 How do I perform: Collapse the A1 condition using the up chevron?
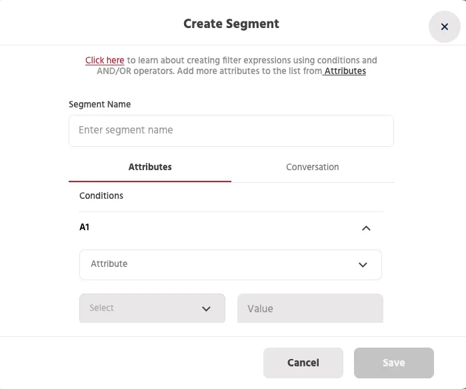[x=366, y=228]
